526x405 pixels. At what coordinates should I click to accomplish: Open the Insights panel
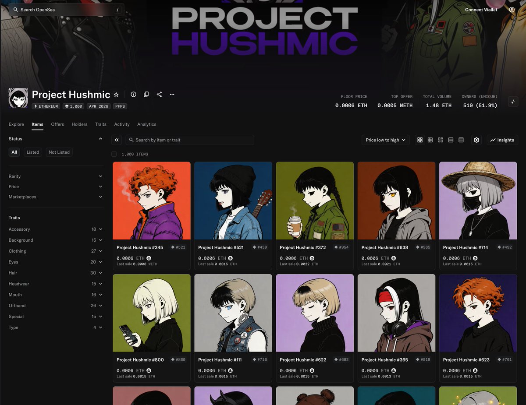502,140
